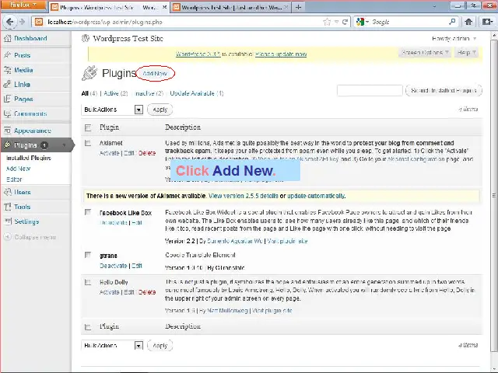The height and width of the screenshot is (373, 498).
Task: Click the Google search box
Action: (408, 22)
